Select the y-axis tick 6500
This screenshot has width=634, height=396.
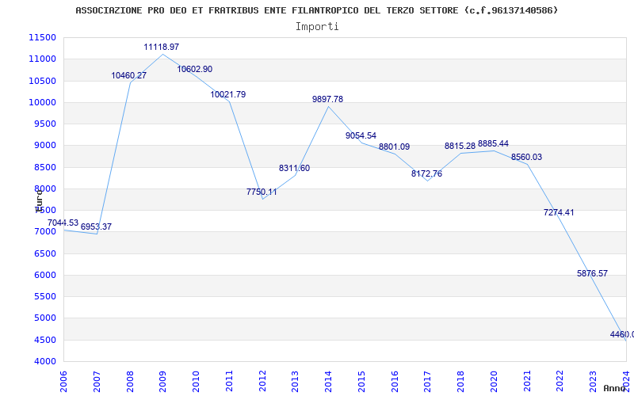coord(44,253)
